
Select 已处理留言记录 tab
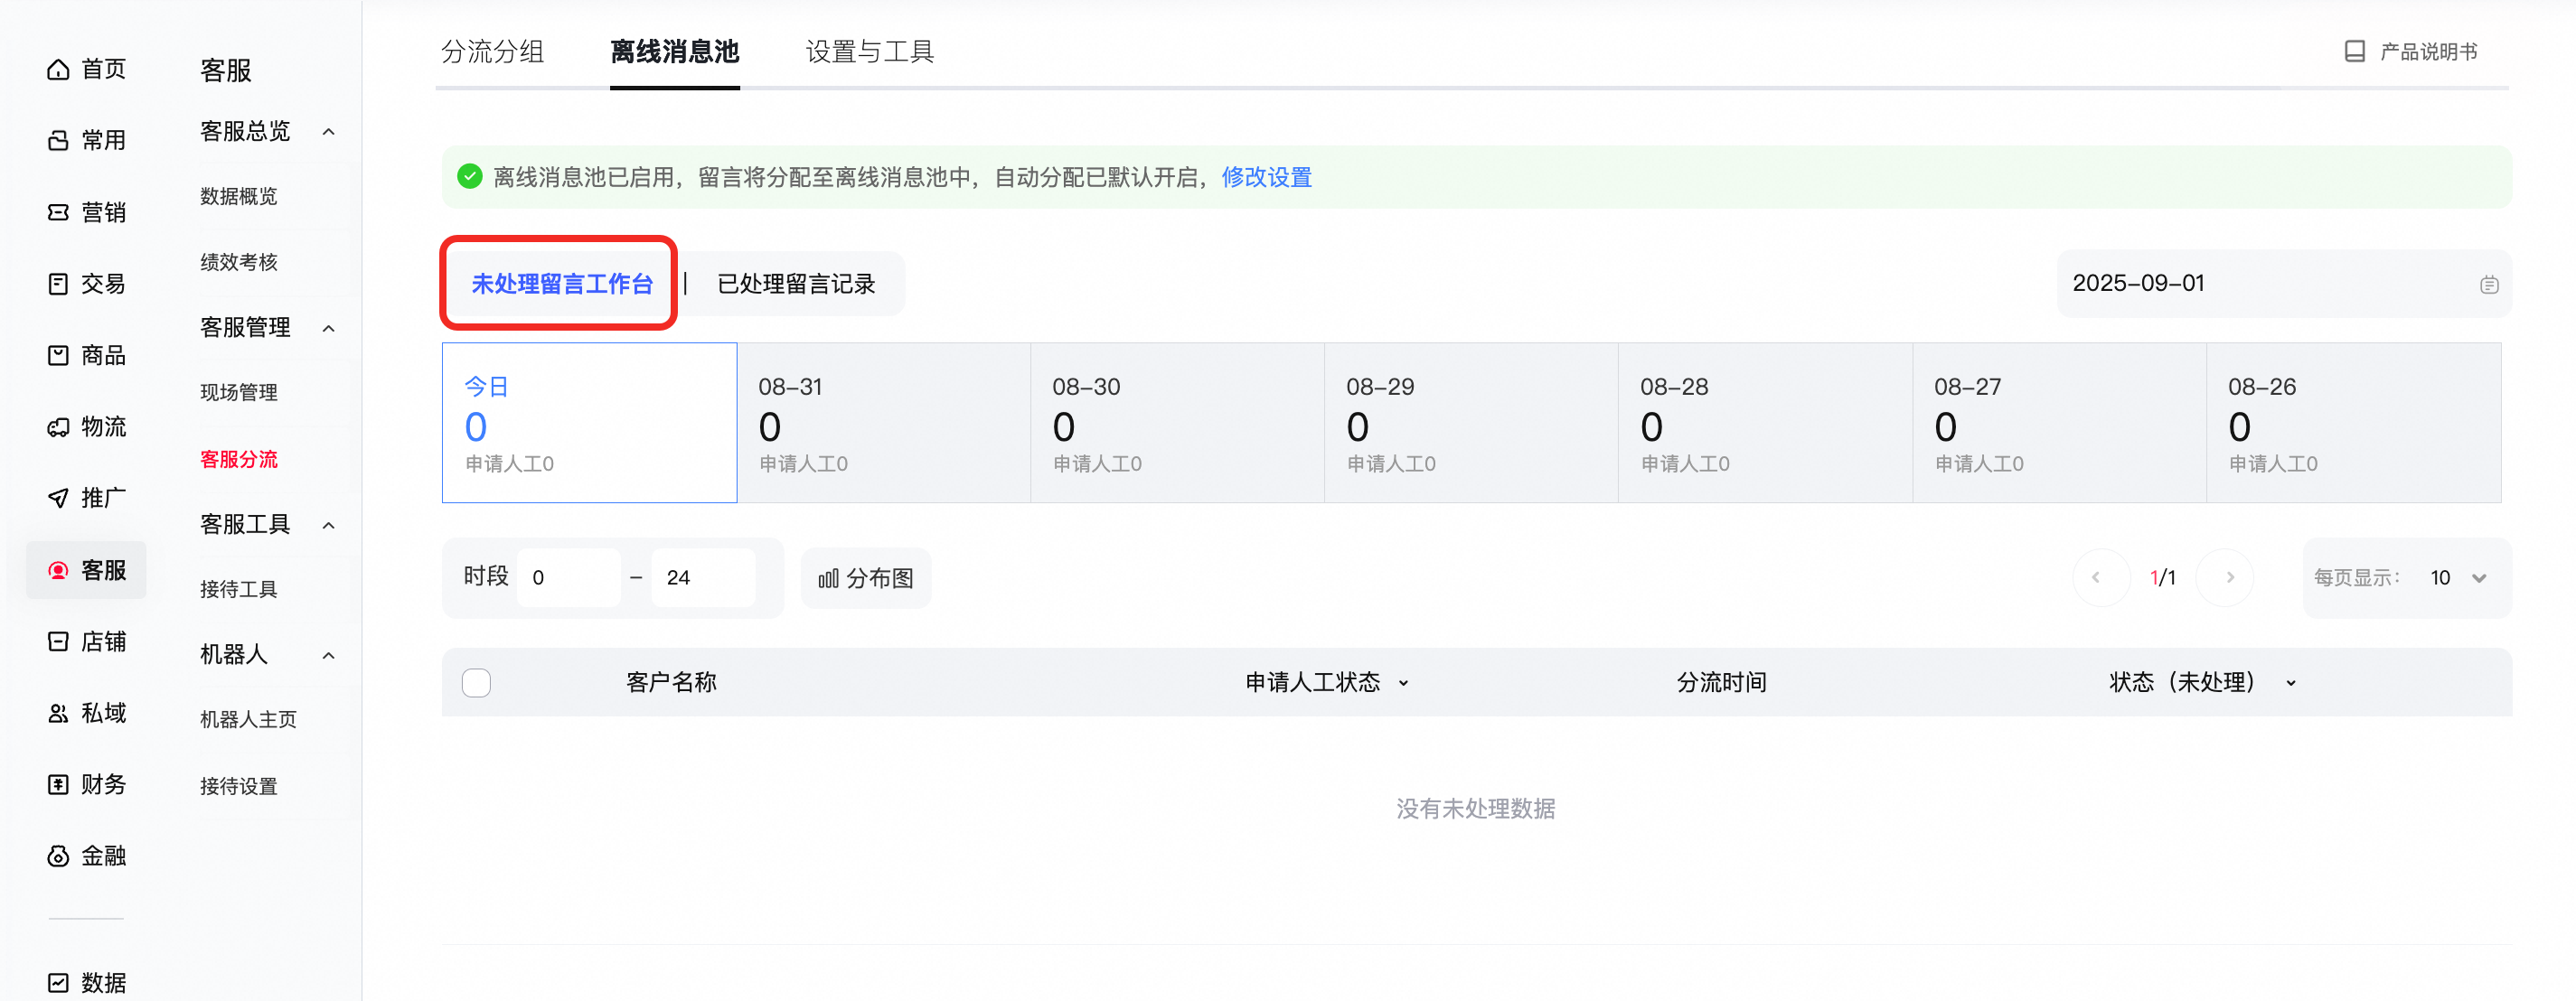796,284
